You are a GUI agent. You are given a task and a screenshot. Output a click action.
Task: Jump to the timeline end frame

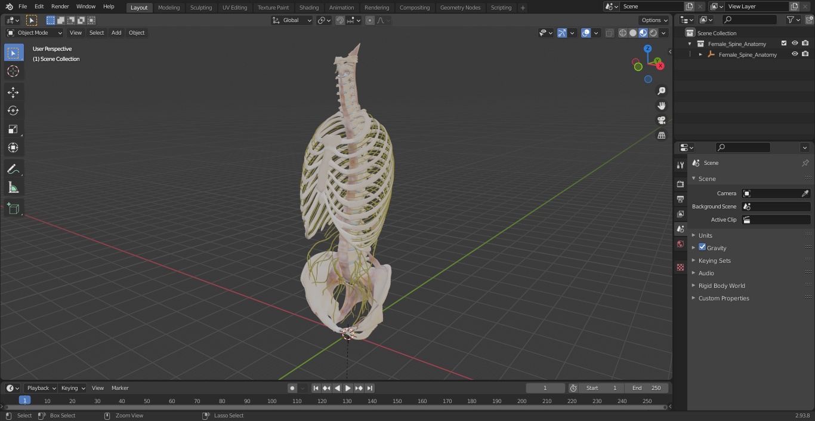(x=369, y=388)
